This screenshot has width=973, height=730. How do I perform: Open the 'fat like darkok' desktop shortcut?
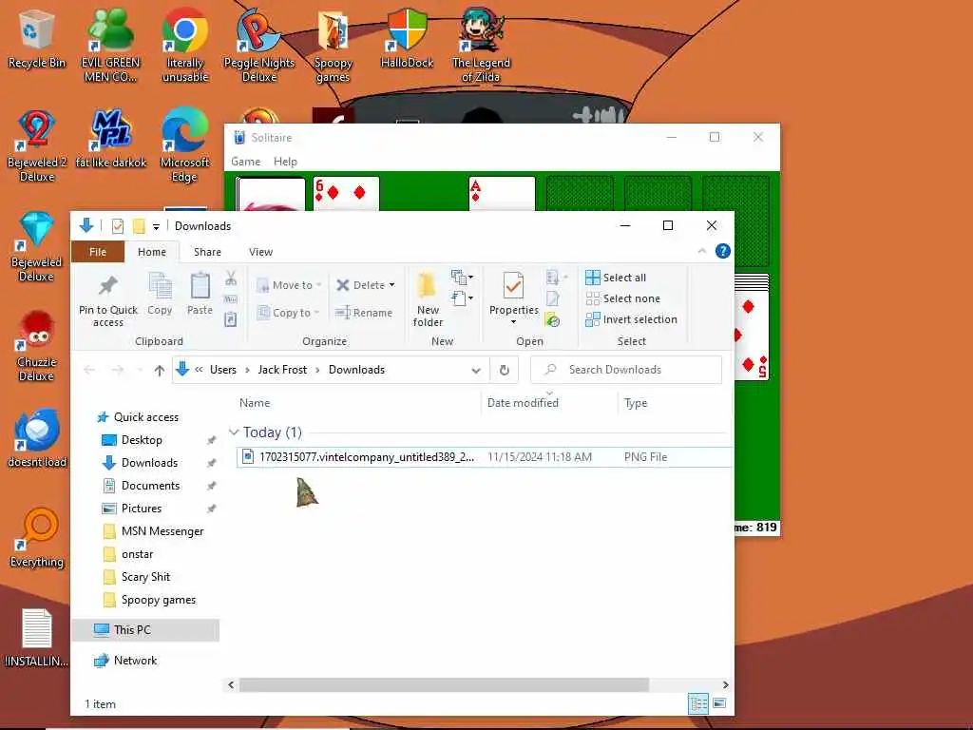111,139
